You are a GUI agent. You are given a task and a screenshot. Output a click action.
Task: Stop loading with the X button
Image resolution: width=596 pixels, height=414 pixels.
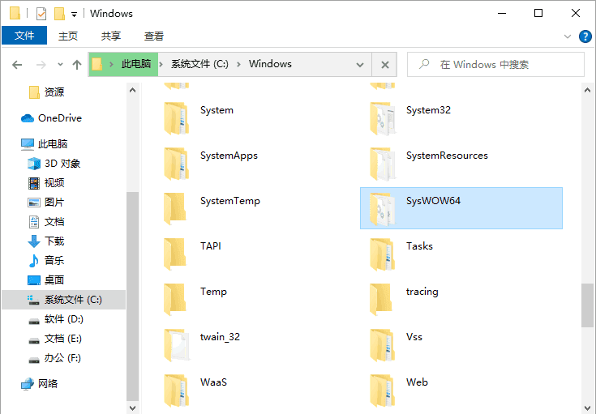tap(384, 65)
